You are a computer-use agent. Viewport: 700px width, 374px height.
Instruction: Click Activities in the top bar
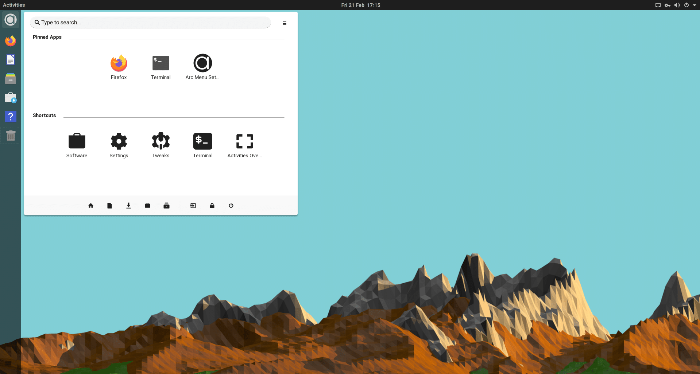click(x=14, y=5)
